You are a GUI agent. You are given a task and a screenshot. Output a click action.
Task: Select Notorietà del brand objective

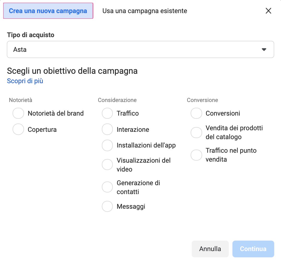coord(18,113)
